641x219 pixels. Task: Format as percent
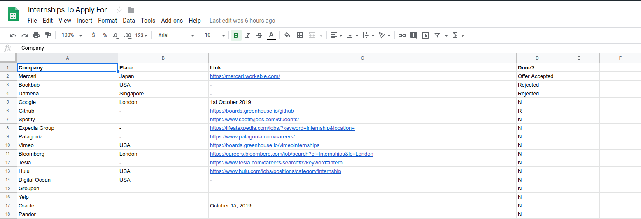105,35
